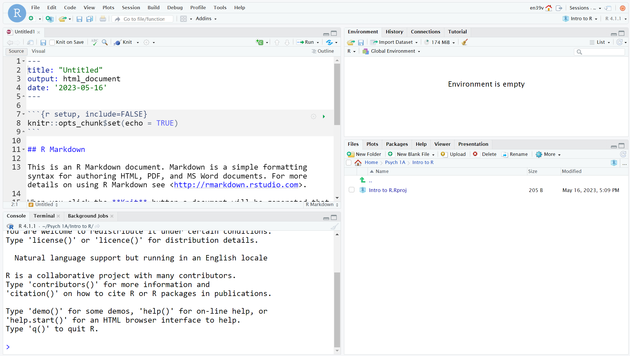Click the Quit session power icon
Viewport: 630px width, 356px height.
[622, 8]
